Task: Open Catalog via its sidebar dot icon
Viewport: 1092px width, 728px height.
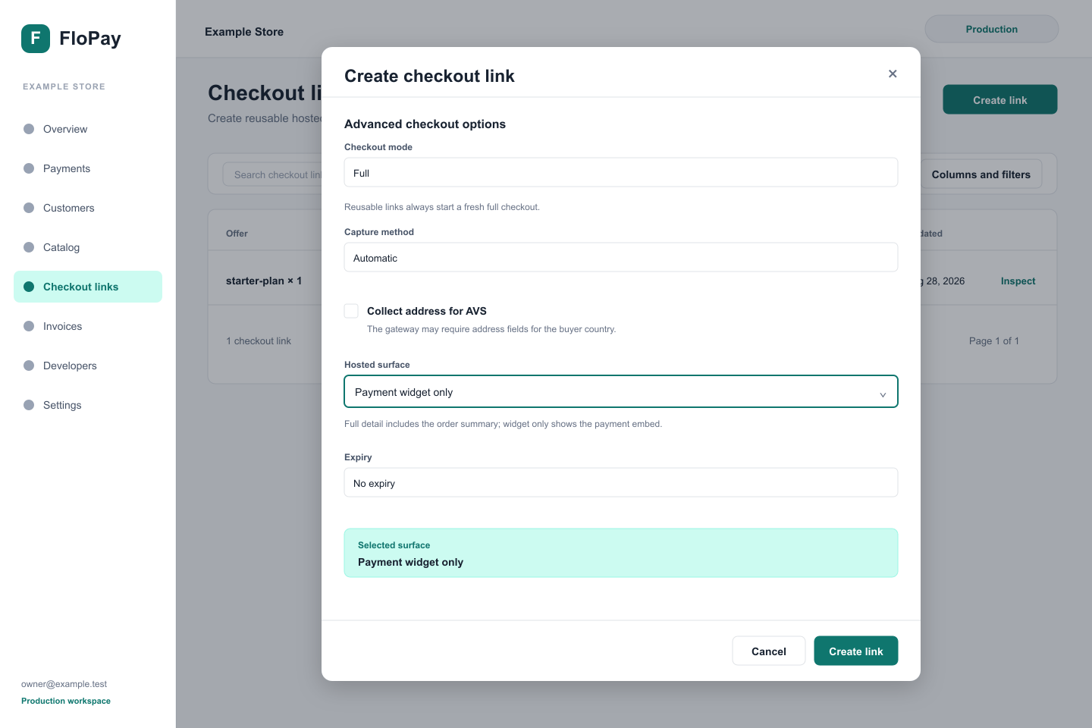Action: 29,247
